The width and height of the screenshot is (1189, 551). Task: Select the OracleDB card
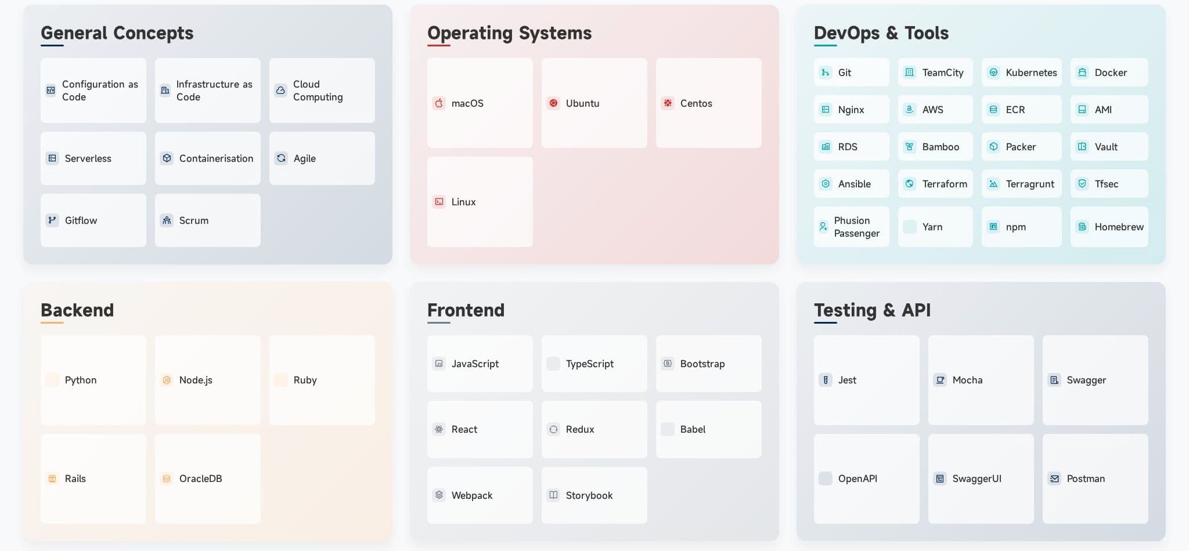(207, 478)
